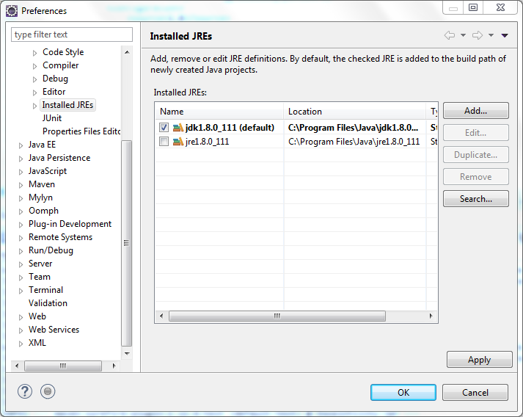Viewport: 523px width, 417px height.
Task: Expand the Compiler tree node
Action: tap(34, 66)
